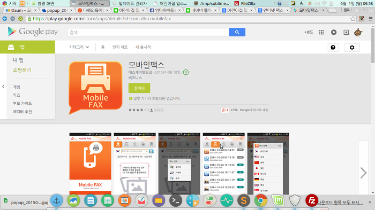
Task: Open the notifications bell icon
Action: pos(334,32)
